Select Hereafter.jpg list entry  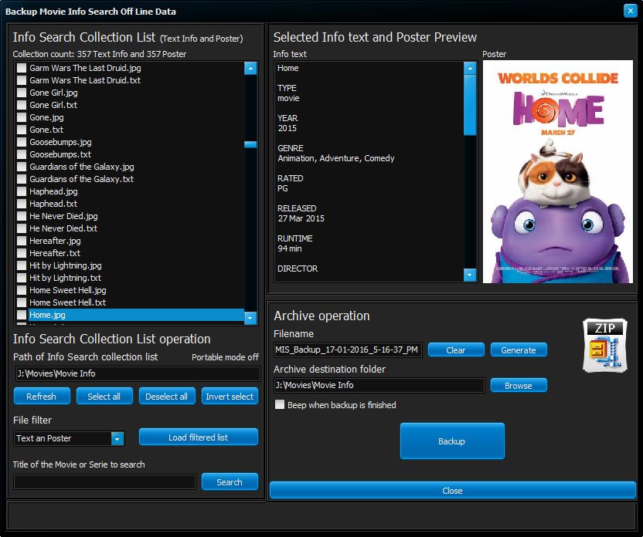56,241
